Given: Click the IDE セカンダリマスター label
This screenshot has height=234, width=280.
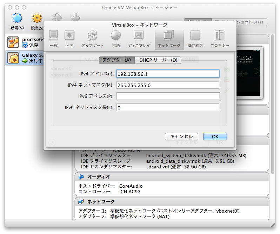Looking at the screenshot, I should (107, 167).
